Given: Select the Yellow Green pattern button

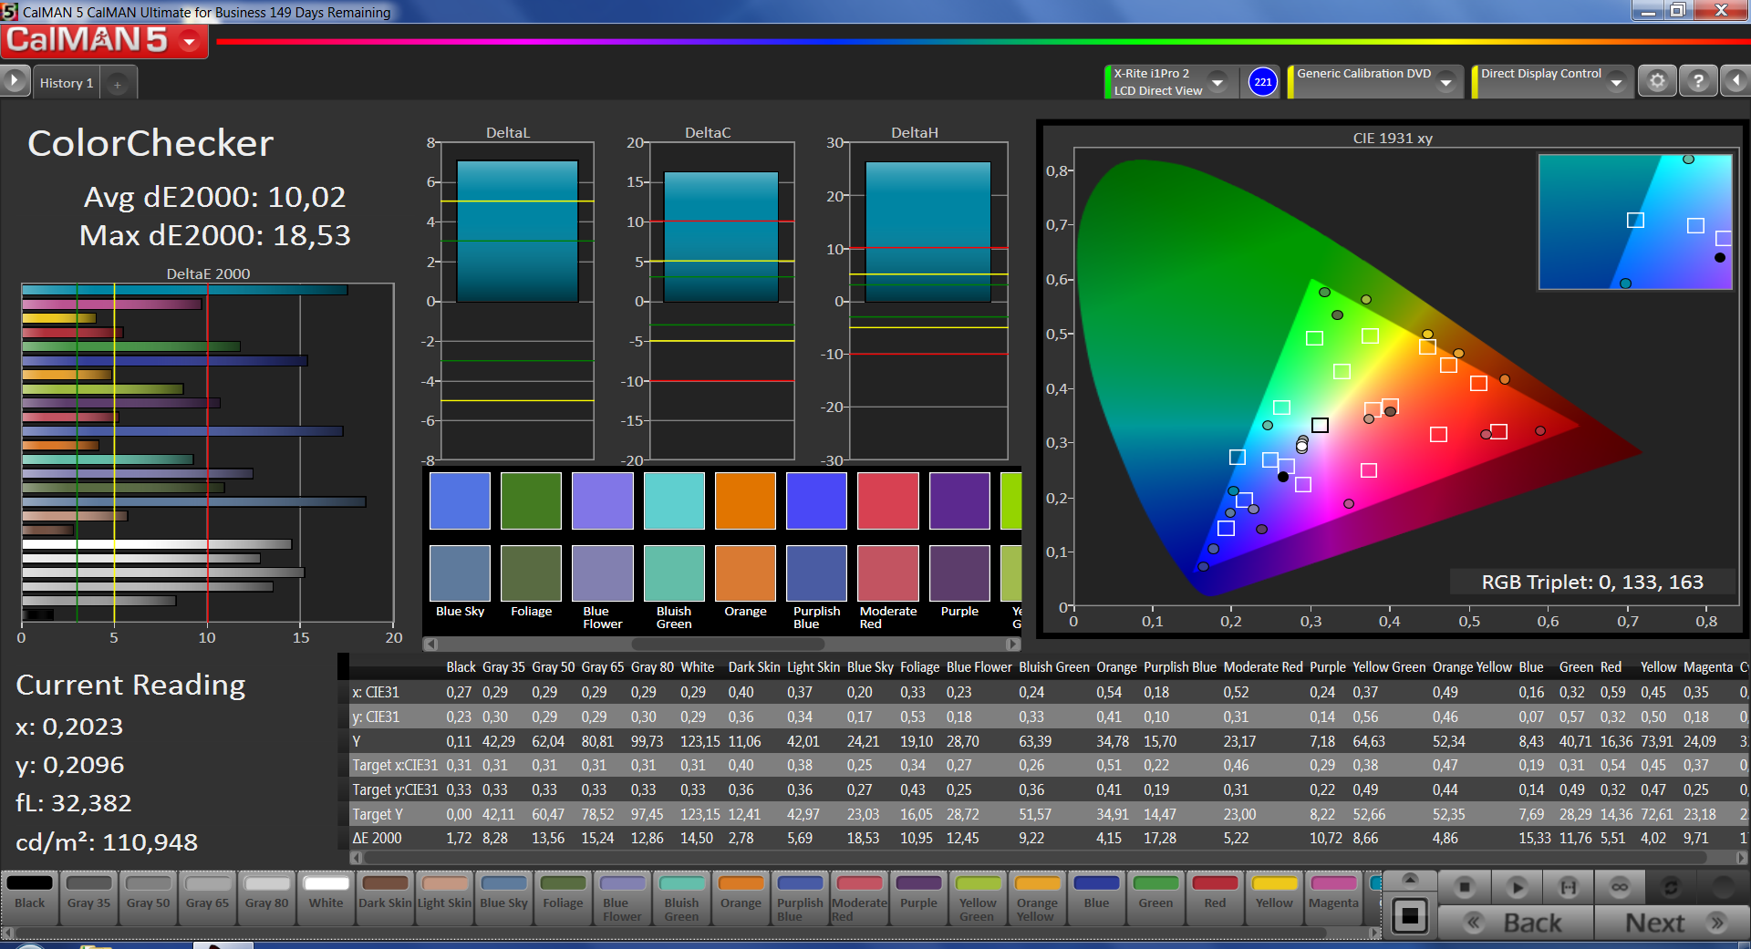Looking at the screenshot, I should pos(979,898).
